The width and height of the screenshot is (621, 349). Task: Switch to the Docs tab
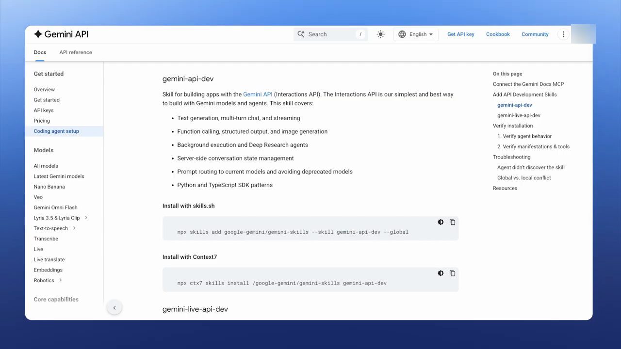point(40,52)
